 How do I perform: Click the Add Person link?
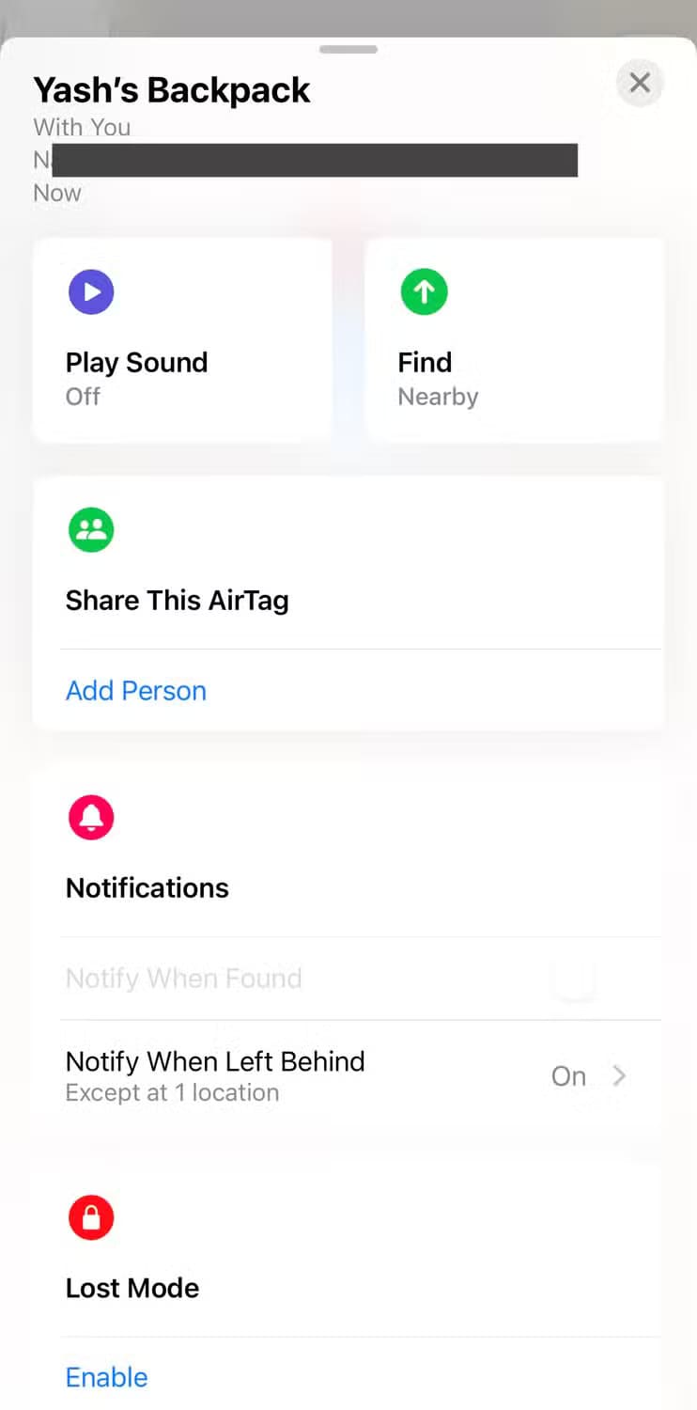136,691
